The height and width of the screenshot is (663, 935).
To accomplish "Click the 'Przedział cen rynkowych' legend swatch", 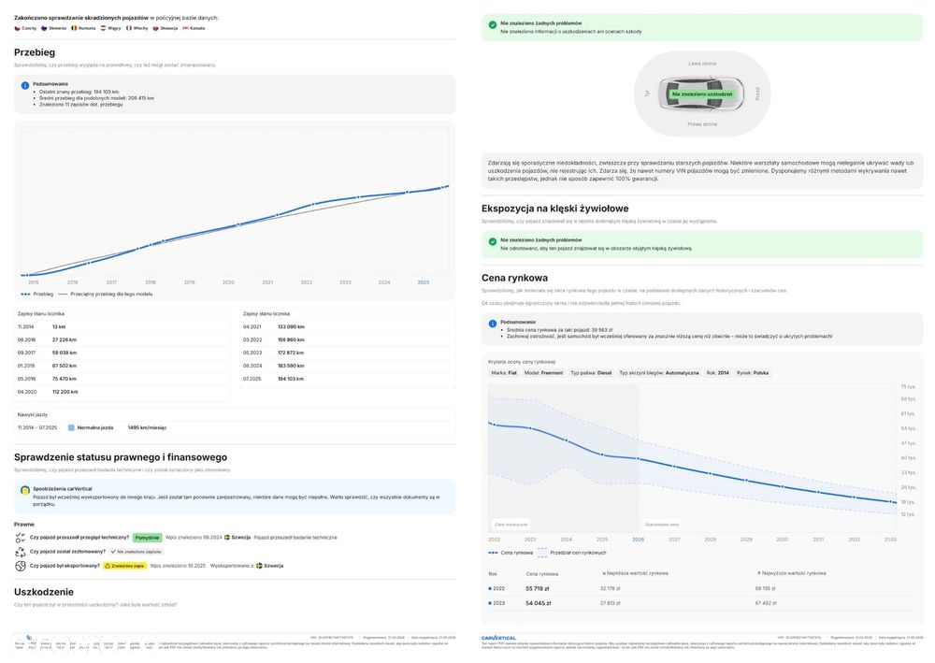I will tap(541, 553).
